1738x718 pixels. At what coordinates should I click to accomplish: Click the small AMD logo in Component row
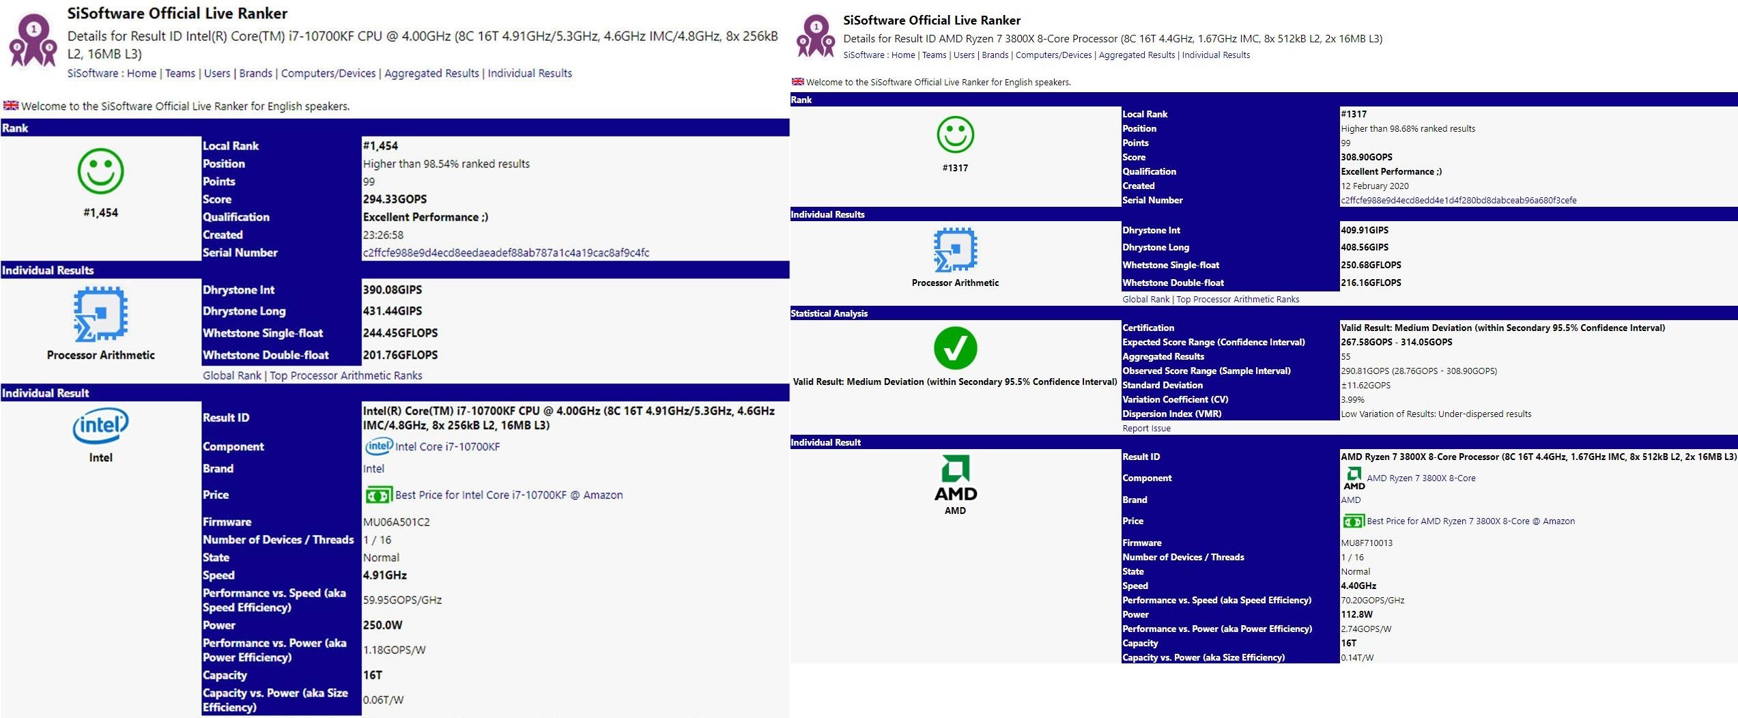pos(1354,478)
